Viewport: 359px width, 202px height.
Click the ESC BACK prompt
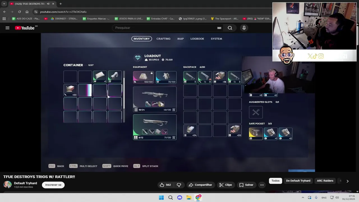(56, 166)
